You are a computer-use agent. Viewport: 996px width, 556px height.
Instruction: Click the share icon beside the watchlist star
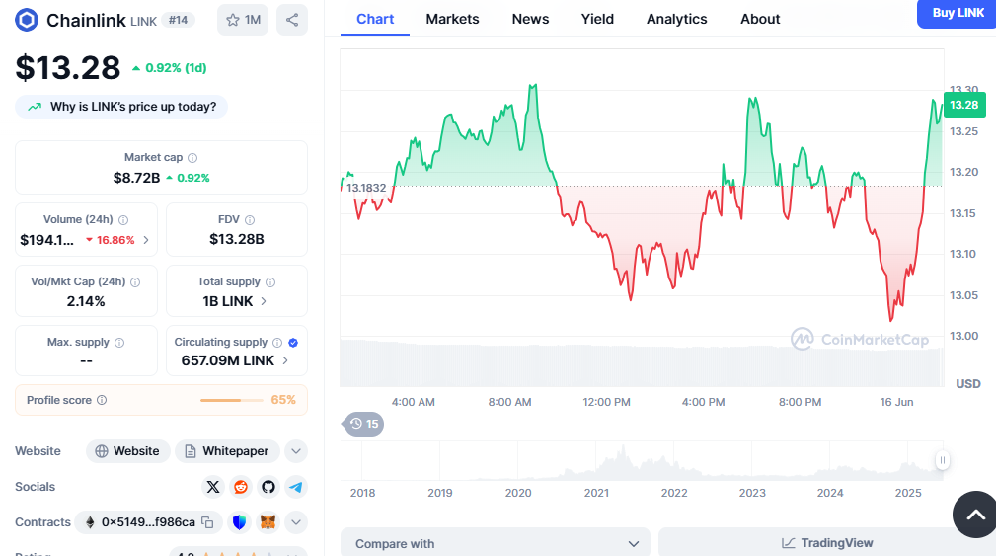292,20
